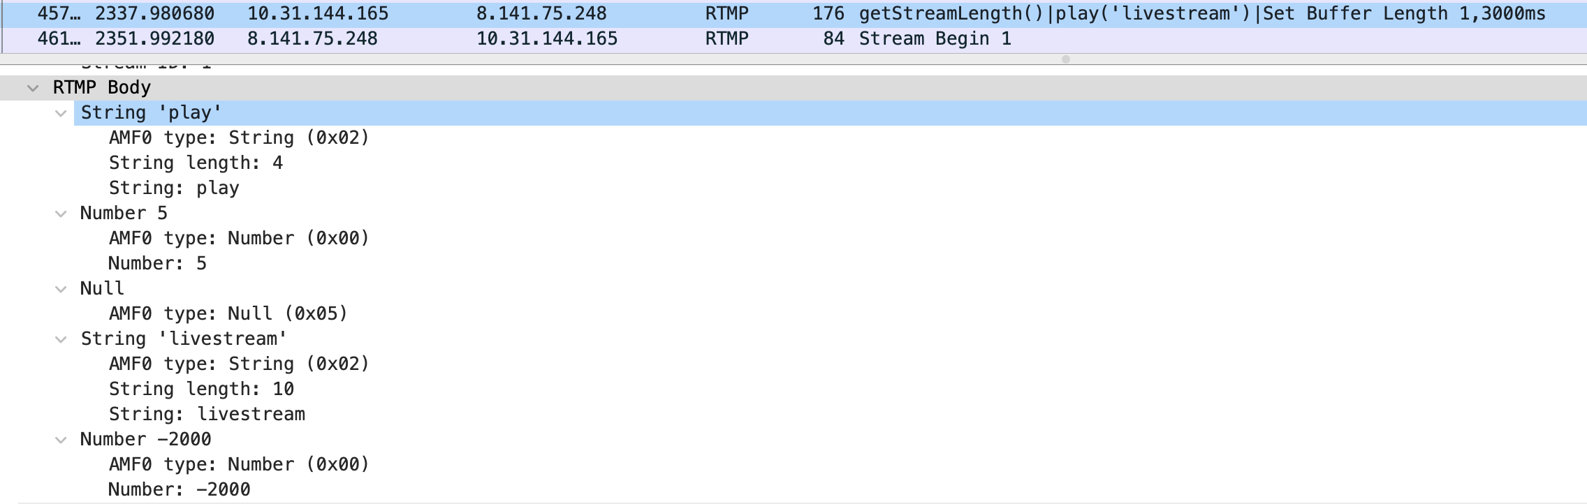Collapse the String 'livestream' node chevron

click(x=61, y=339)
